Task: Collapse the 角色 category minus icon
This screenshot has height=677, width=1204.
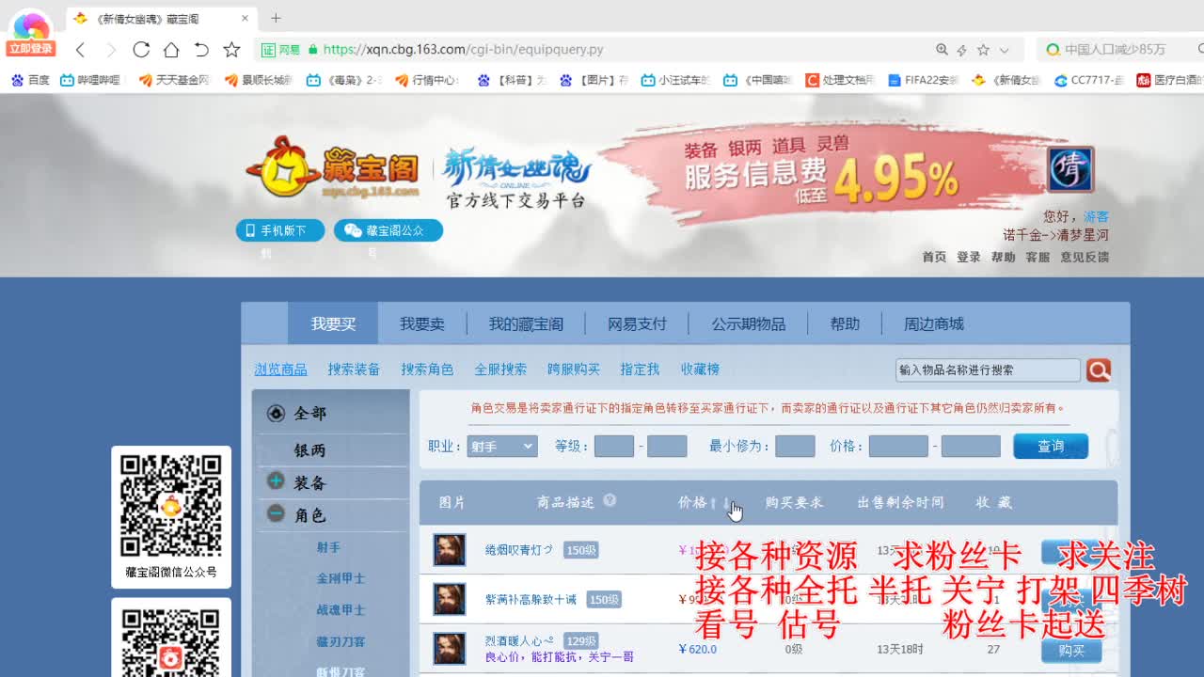Action: tap(276, 513)
